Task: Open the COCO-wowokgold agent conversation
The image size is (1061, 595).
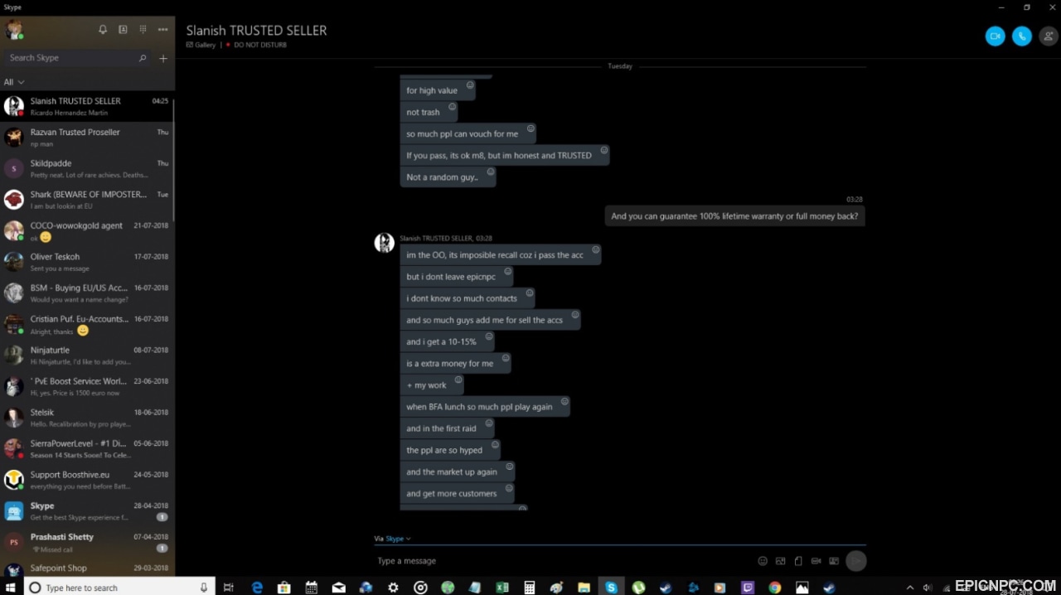Action: click(x=87, y=231)
